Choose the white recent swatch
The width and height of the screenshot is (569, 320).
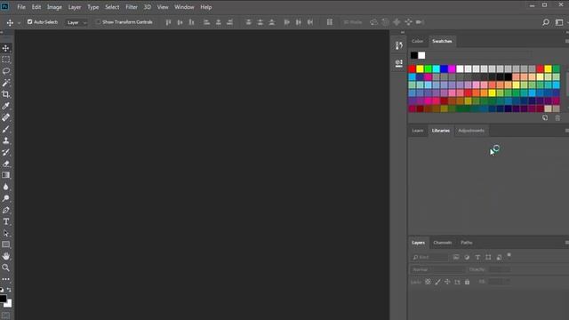coord(421,55)
